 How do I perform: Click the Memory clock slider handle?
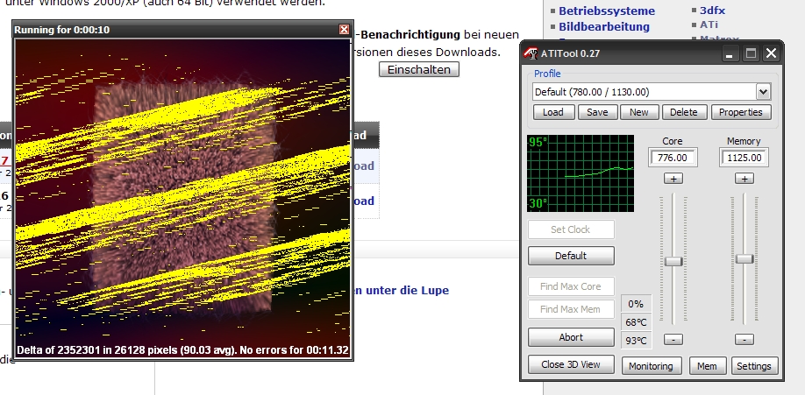click(744, 258)
